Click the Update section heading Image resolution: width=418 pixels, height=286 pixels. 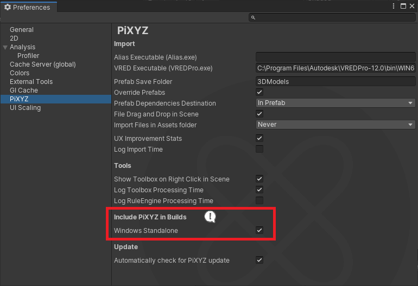126,247
